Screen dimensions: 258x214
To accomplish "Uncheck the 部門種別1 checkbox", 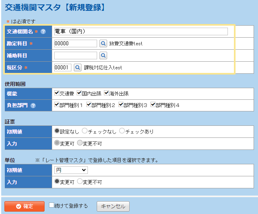I will click(x=57, y=105).
